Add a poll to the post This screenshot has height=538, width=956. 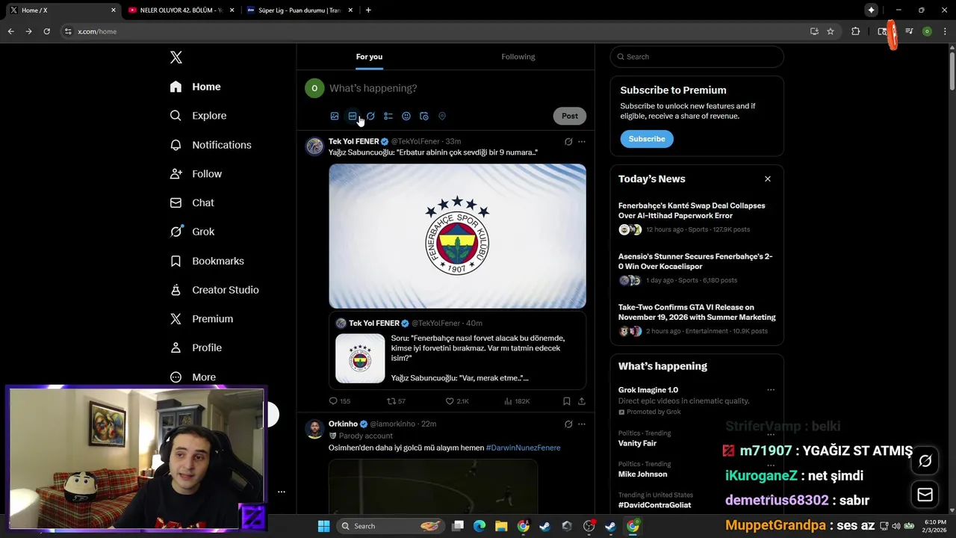point(388,116)
